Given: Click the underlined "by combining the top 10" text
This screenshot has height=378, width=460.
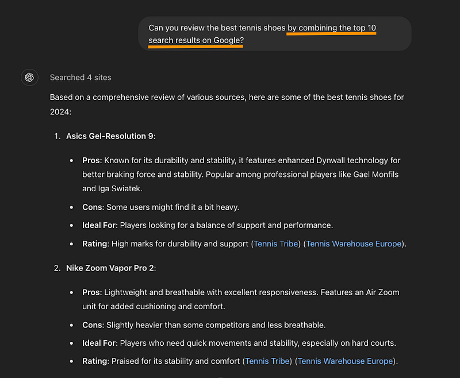Looking at the screenshot, I should 331,28.
